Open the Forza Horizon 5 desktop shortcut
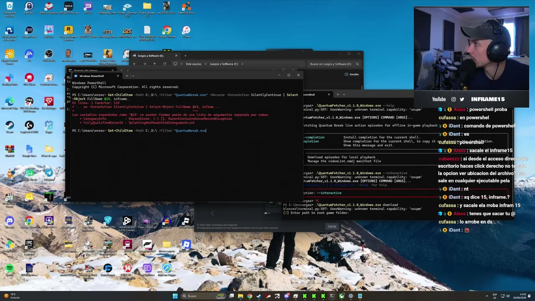The height and width of the screenshot is (301, 535). pyautogui.click(x=147, y=247)
